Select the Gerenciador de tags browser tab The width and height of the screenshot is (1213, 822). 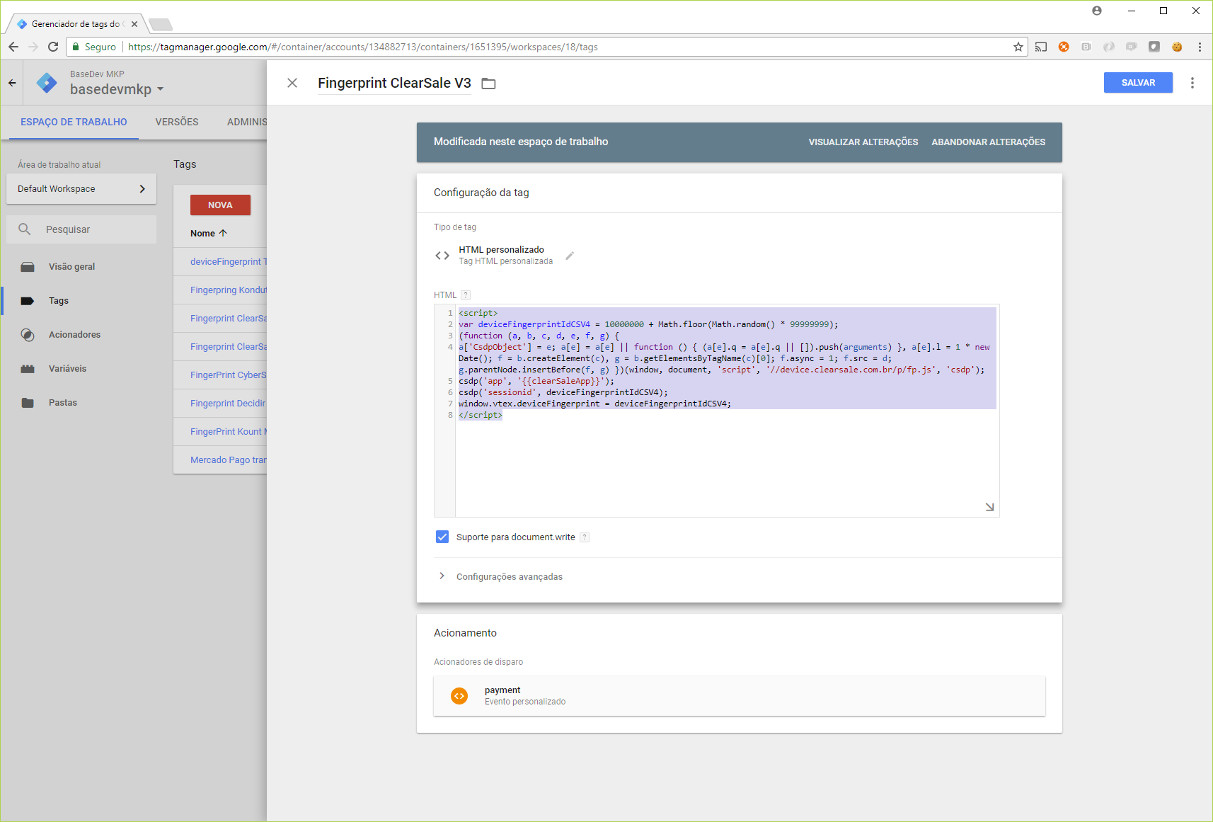click(74, 23)
